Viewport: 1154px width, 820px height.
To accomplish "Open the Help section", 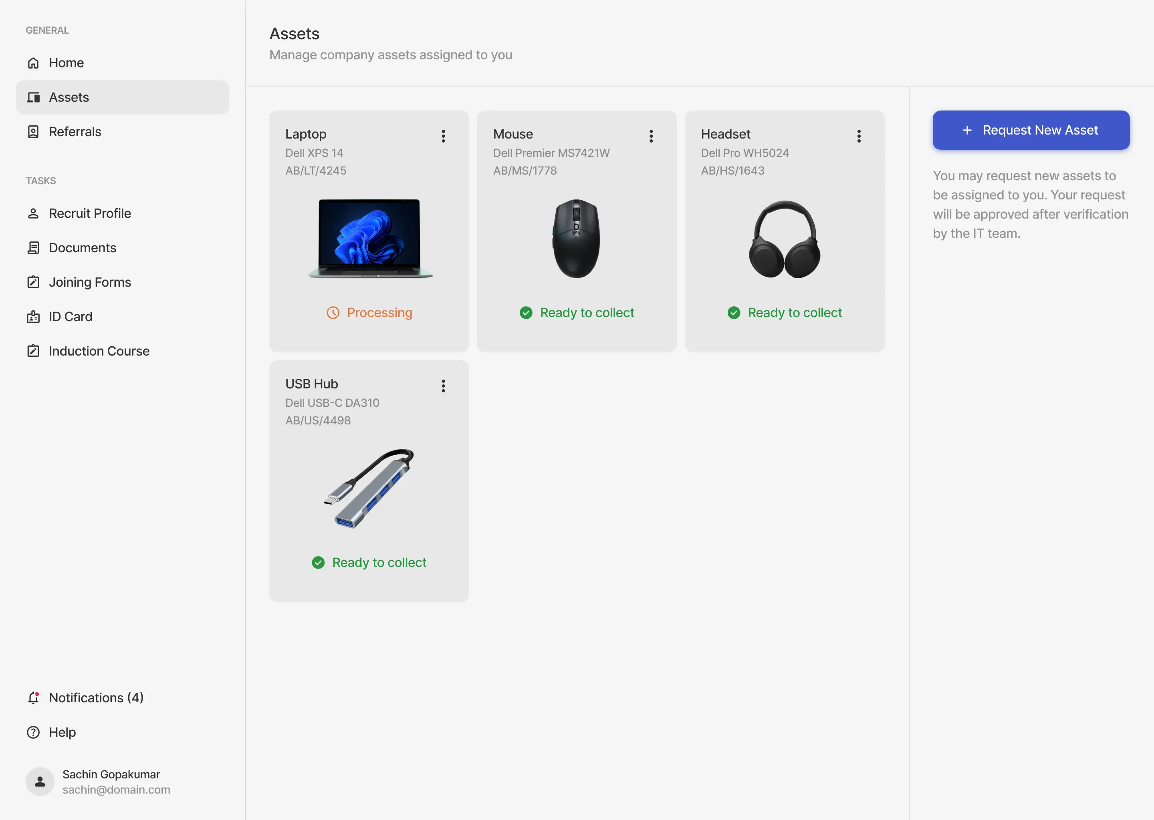I will [122, 732].
